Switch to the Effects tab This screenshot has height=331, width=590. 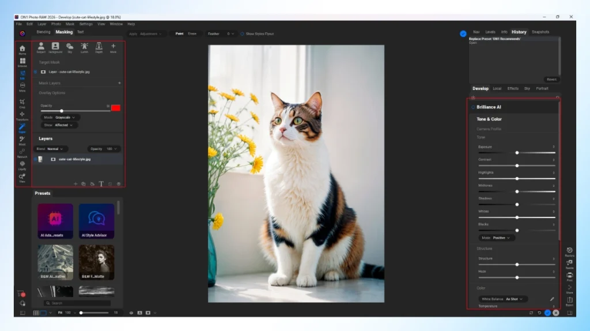click(x=513, y=88)
